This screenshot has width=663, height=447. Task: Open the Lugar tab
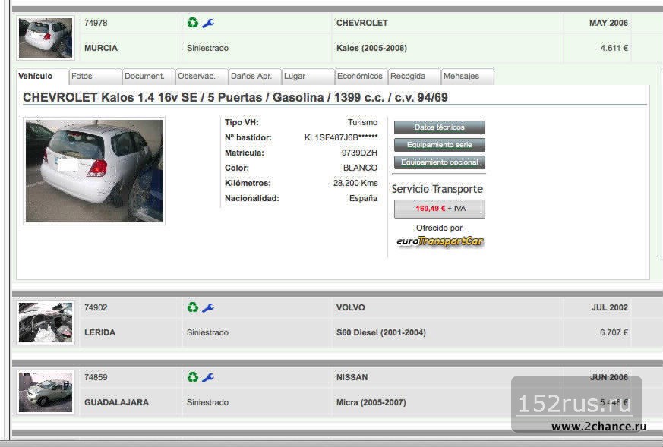[x=308, y=77]
